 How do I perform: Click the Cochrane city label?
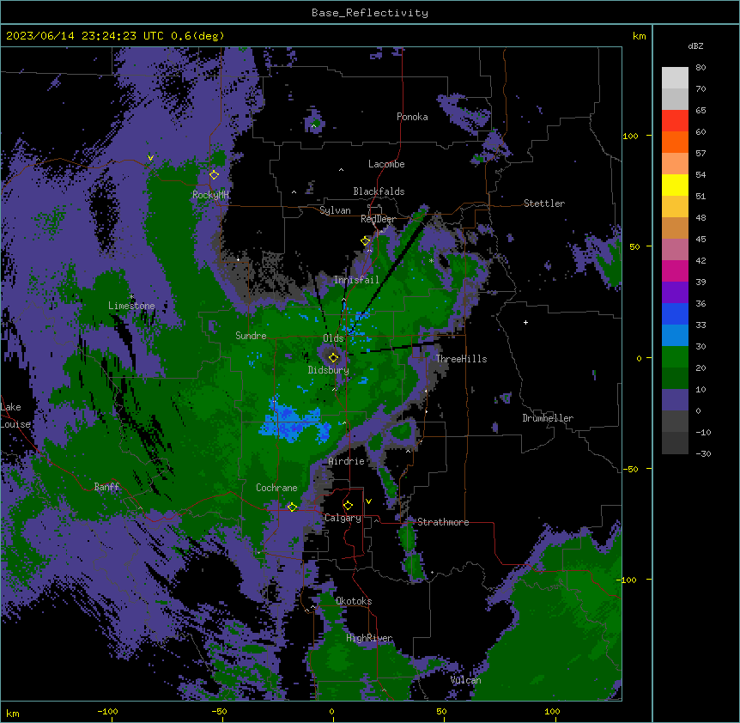(276, 488)
